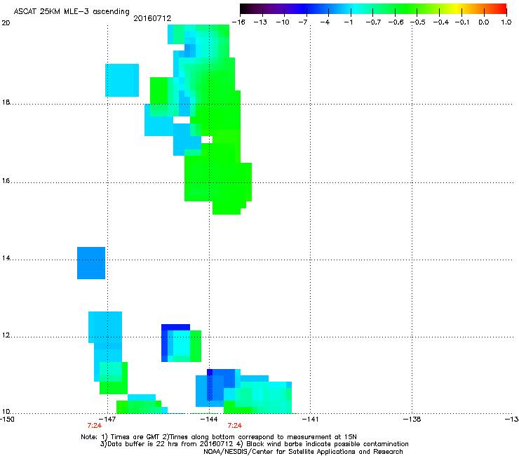Click the 1.0 color scale label
Viewport: 519px width, 456px height.
(506, 22)
